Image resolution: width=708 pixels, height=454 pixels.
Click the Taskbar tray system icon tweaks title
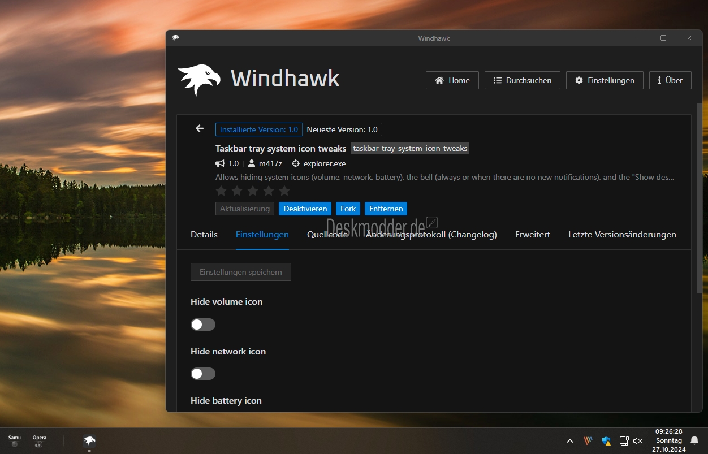tap(280, 148)
